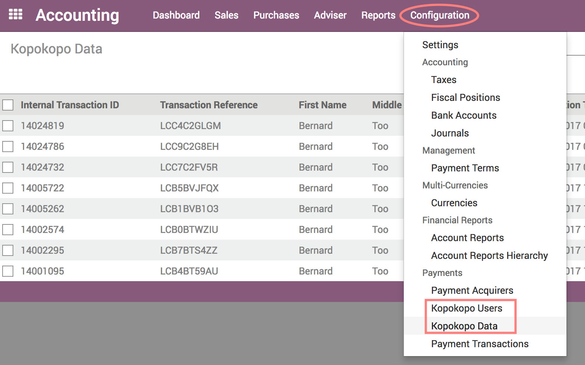Open the apps grid menu icon
585x365 pixels.
click(16, 14)
